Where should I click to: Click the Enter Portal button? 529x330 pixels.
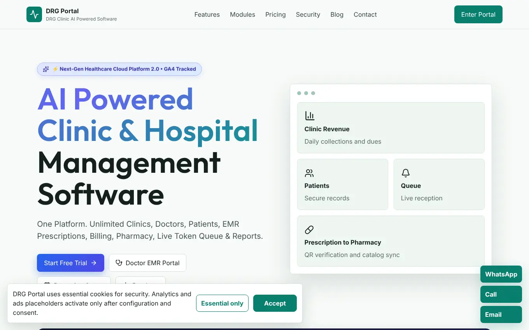tap(478, 14)
